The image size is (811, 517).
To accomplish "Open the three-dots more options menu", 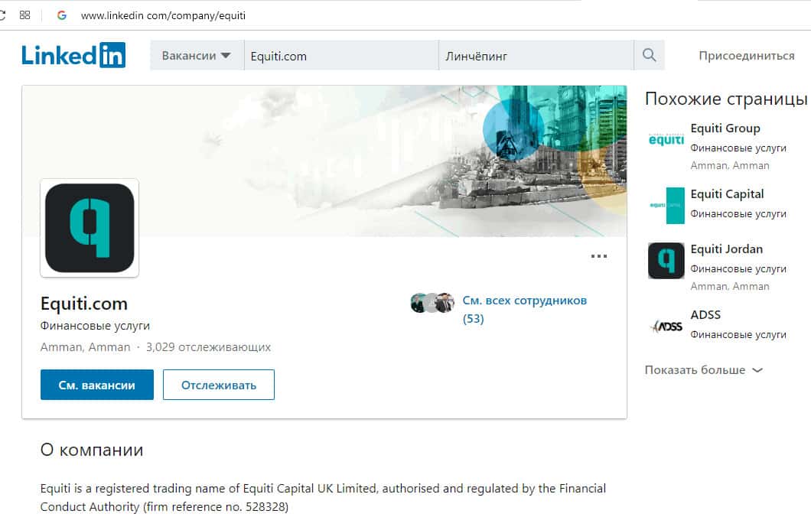I will (x=599, y=256).
